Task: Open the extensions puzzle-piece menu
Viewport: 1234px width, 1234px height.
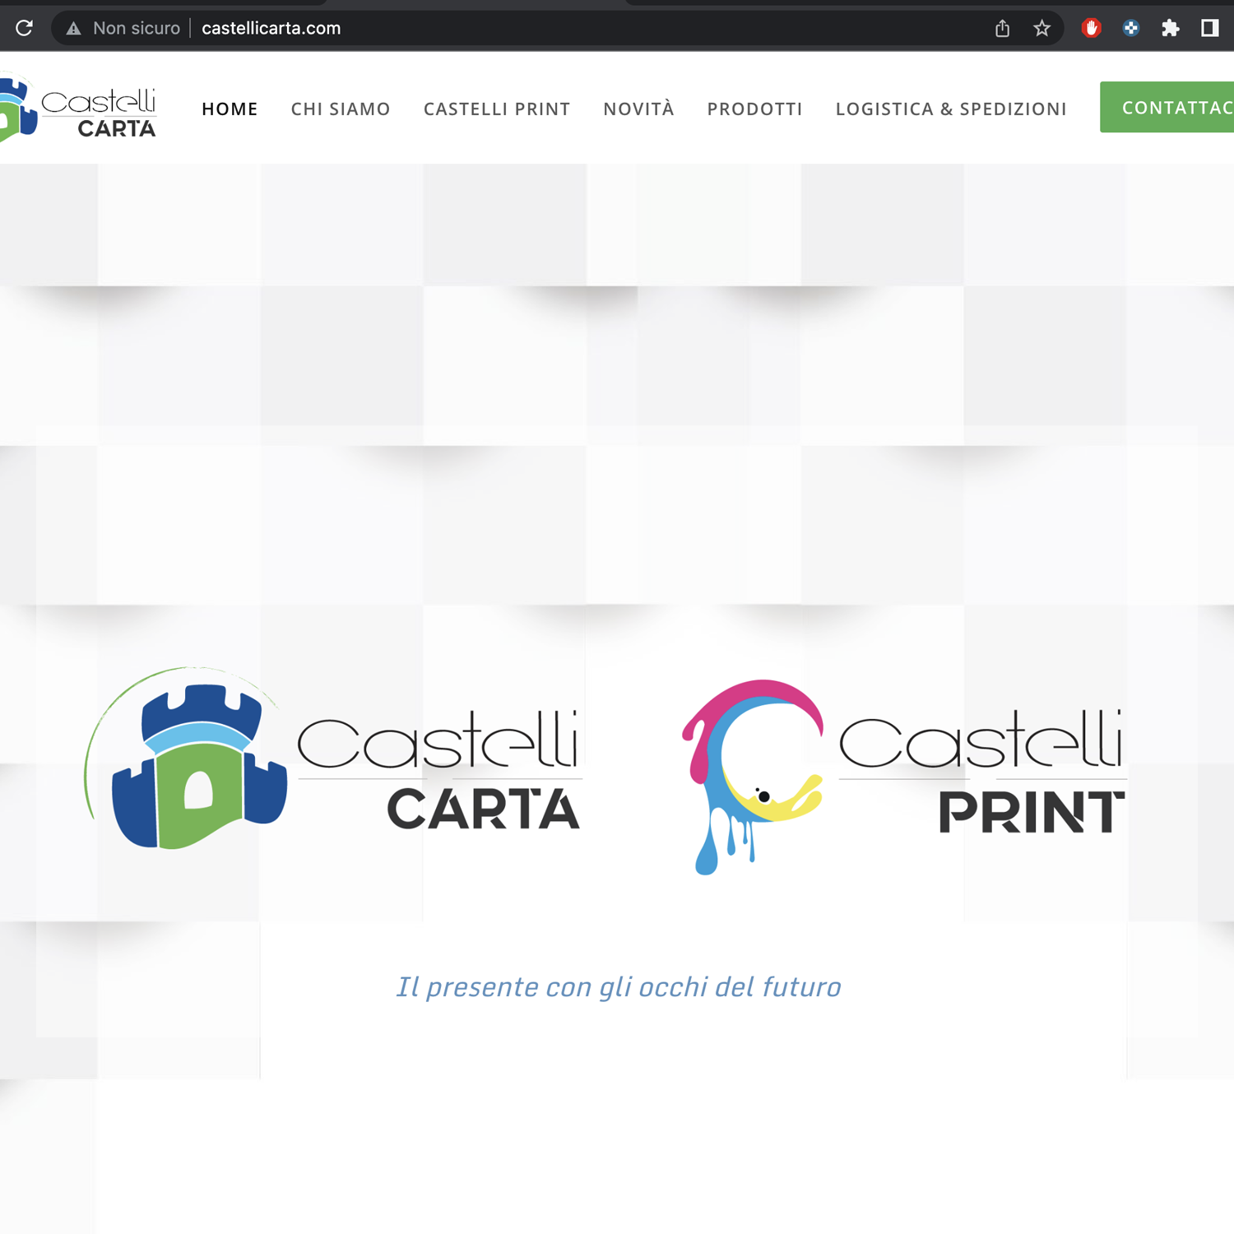Action: point(1170,29)
